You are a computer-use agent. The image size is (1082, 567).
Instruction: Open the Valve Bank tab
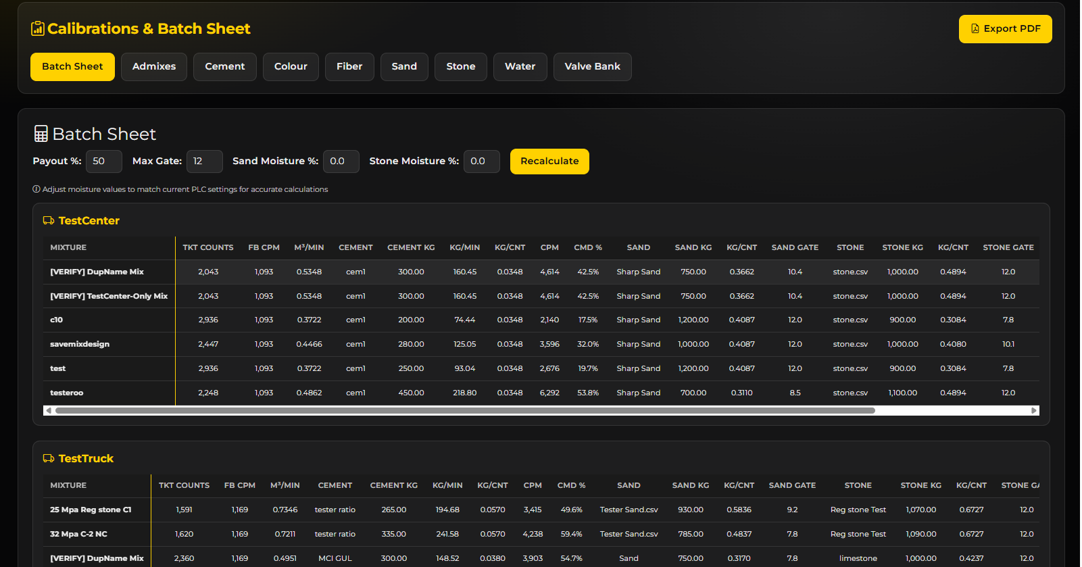[x=593, y=67]
